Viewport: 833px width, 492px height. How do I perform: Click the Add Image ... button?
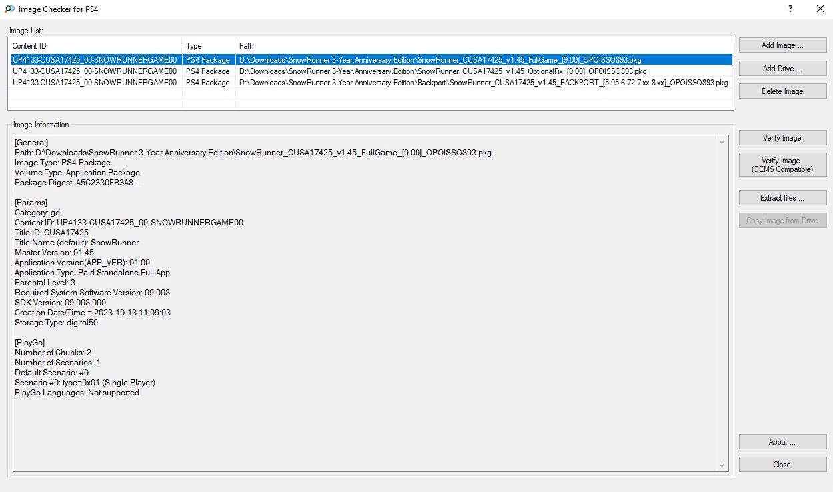(x=782, y=45)
